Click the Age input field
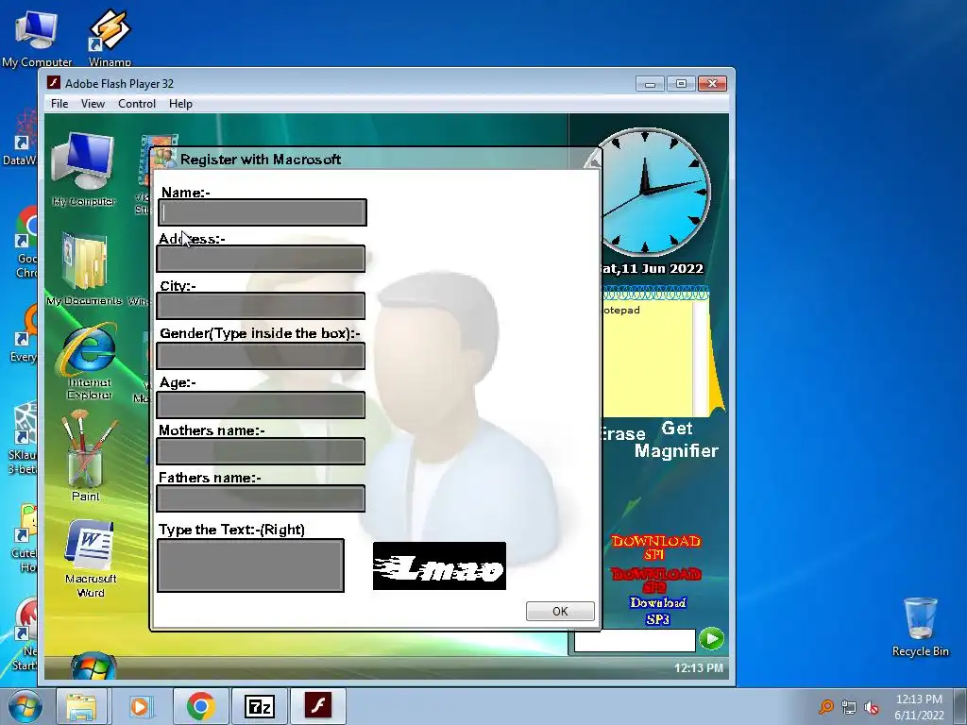The image size is (967, 725). click(x=261, y=405)
